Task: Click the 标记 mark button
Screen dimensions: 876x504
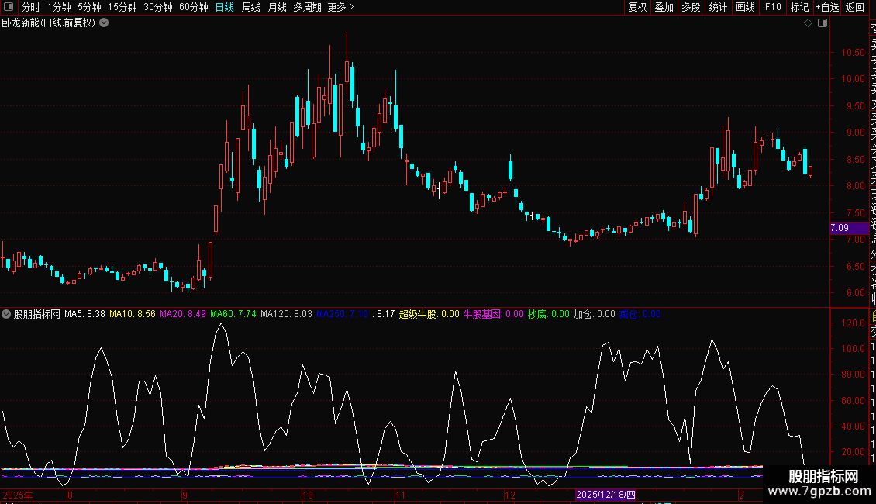Action: point(799,7)
